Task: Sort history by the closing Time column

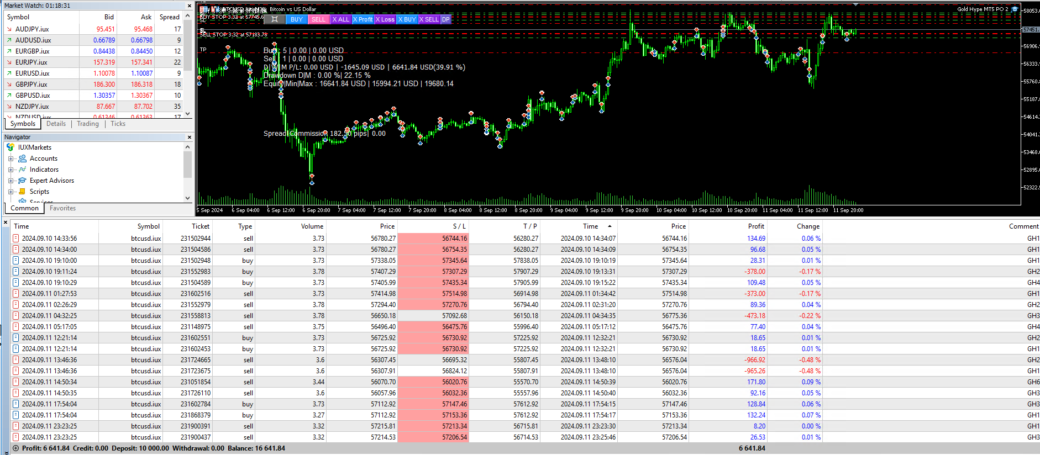Action: 590,226
